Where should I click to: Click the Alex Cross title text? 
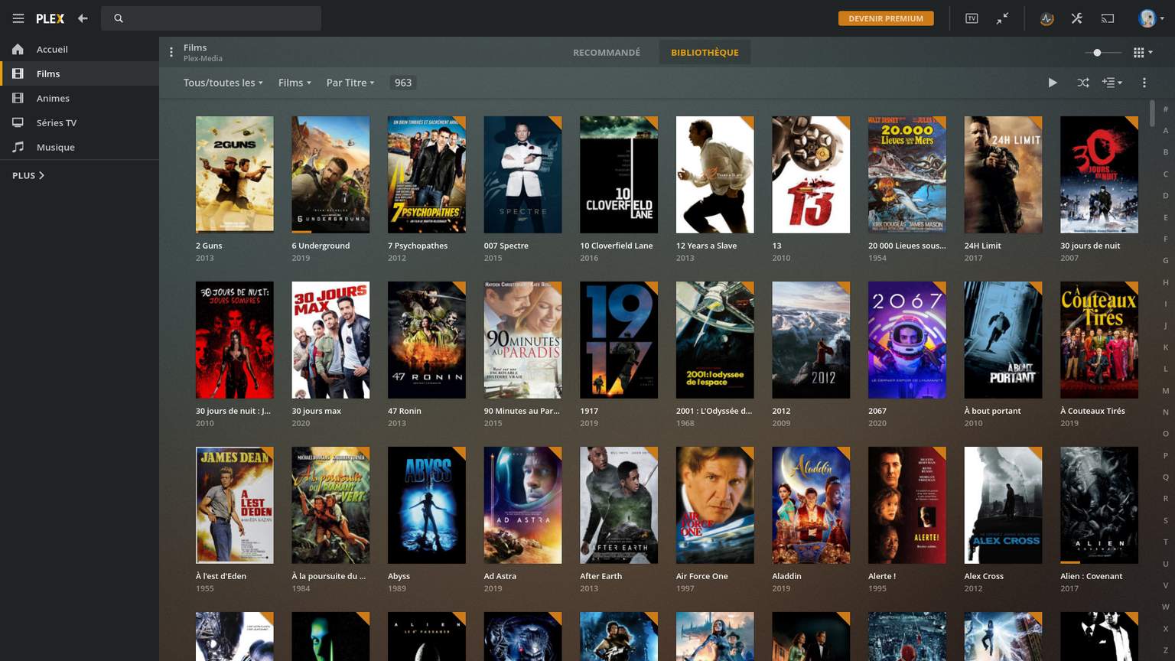[x=984, y=576]
